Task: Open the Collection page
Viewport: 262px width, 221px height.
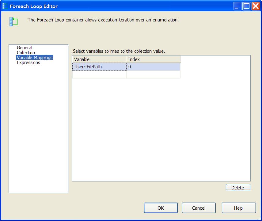Action: click(26, 53)
